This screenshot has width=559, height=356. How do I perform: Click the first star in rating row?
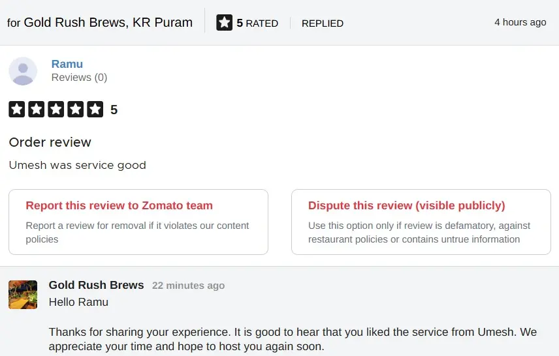pyautogui.click(x=17, y=110)
